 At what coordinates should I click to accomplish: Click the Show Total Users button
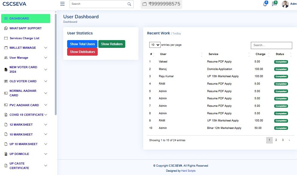[x=82, y=44]
